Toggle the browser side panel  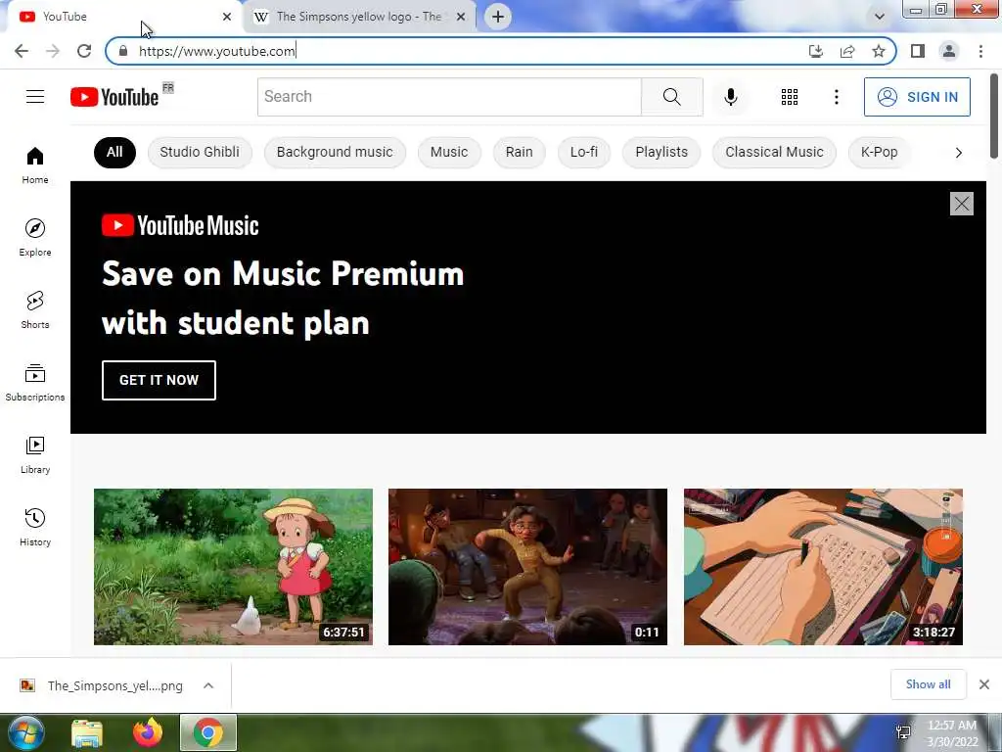click(918, 51)
